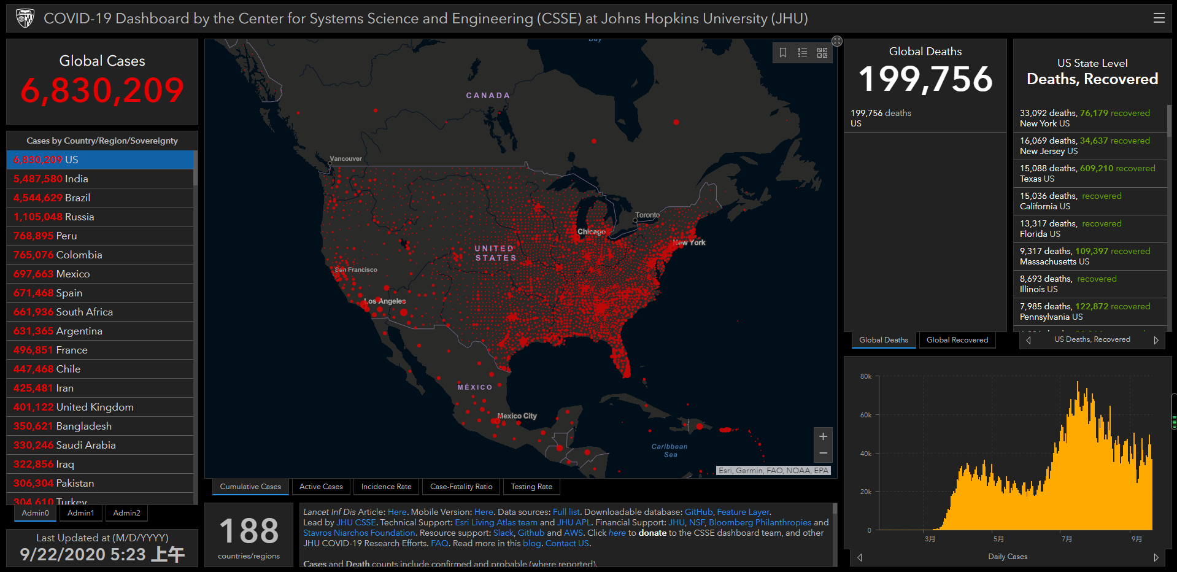The height and width of the screenshot is (572, 1177).
Task: Open the NSF link
Action: (697, 522)
